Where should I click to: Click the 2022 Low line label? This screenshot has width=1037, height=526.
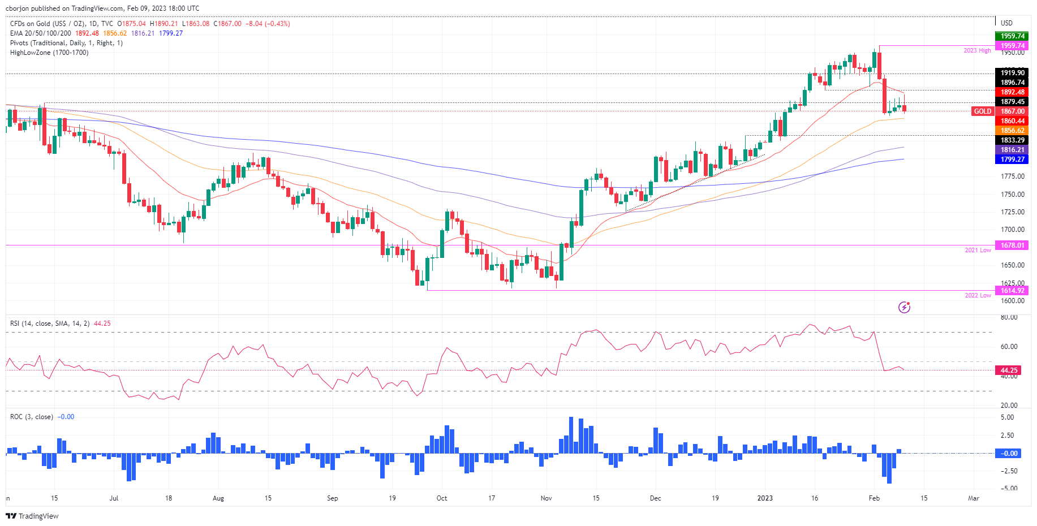[977, 295]
